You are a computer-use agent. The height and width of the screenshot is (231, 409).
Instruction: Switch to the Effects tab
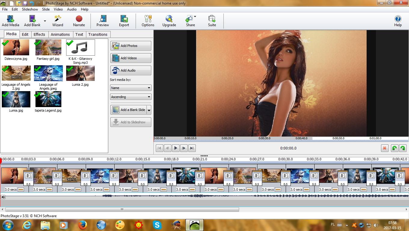39,34
